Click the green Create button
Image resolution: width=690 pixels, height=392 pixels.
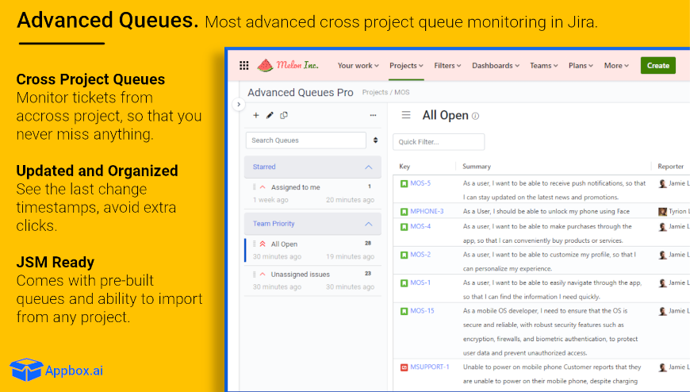[x=657, y=66]
